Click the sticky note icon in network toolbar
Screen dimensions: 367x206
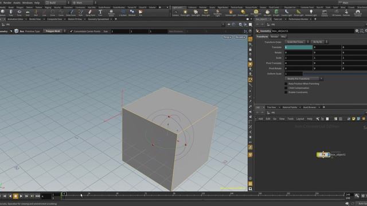click(x=354, y=119)
